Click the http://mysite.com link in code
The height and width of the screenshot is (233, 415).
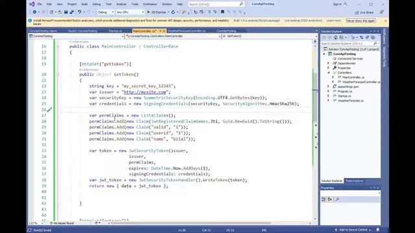(145, 92)
